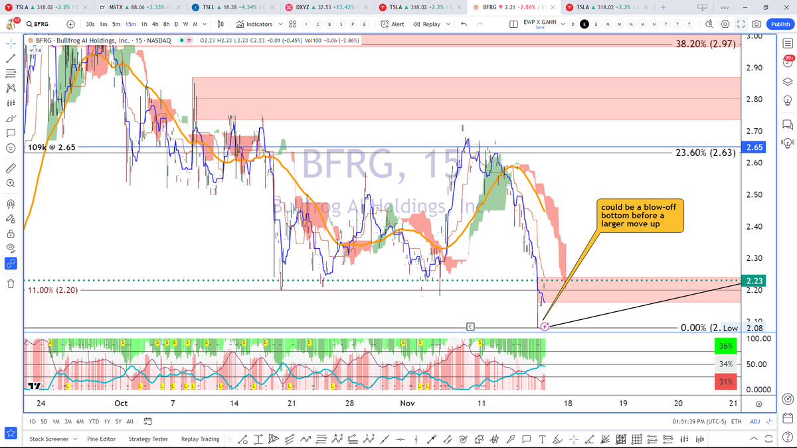Open chart settings hexagon icon
Viewport: 797px width, 448px height.
[x=725, y=24]
